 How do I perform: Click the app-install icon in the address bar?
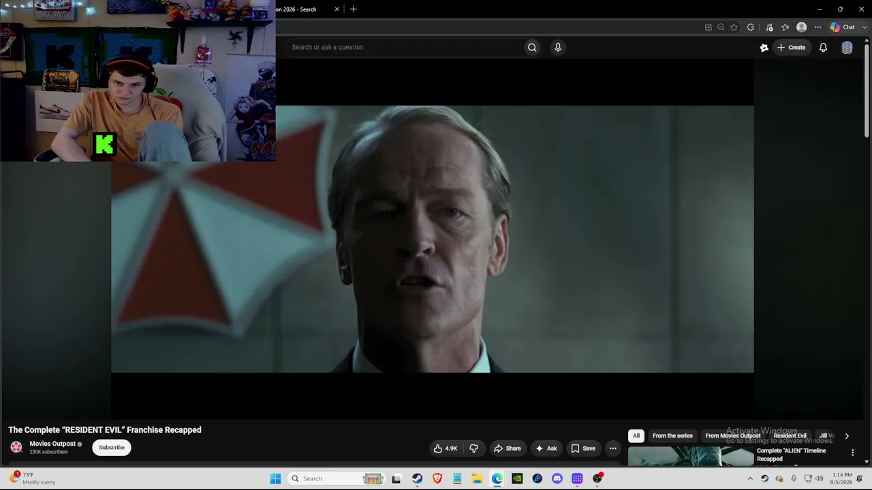708,27
